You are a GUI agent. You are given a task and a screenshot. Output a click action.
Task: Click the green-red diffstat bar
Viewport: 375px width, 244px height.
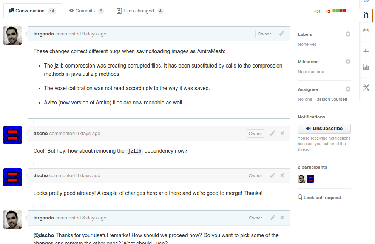click(x=341, y=11)
